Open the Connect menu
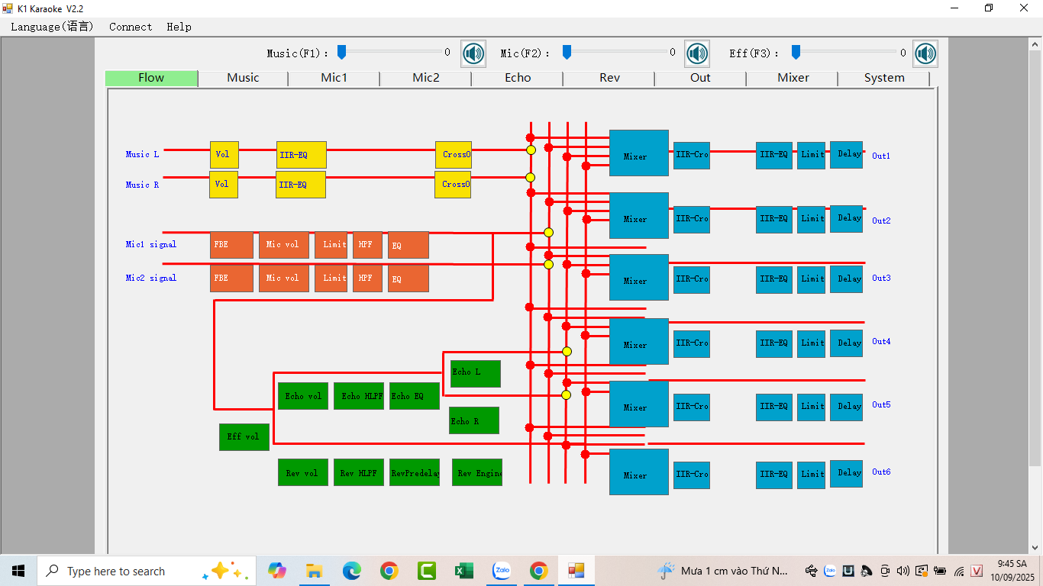Image resolution: width=1043 pixels, height=586 pixels. [x=131, y=27]
